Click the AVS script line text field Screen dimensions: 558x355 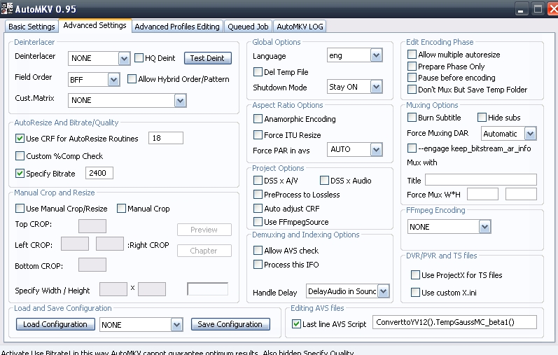(x=454, y=322)
